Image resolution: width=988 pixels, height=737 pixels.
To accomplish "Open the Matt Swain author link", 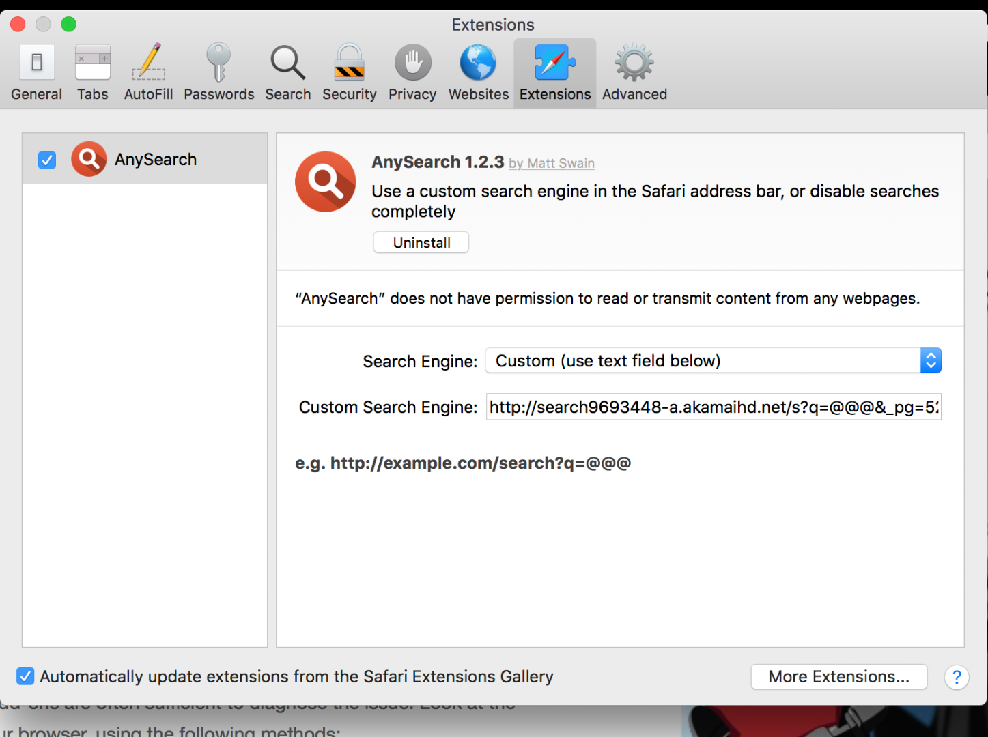I will click(x=552, y=163).
